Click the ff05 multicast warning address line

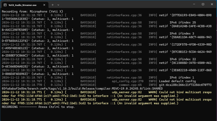tap(90, 103)
